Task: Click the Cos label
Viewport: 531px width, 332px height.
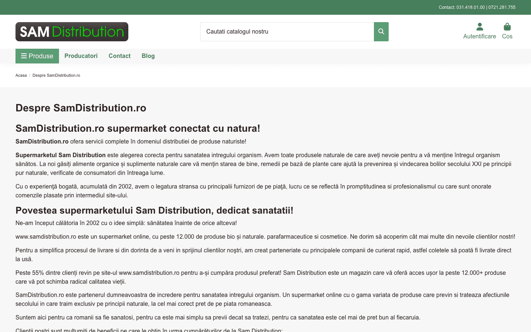Action: tap(507, 36)
